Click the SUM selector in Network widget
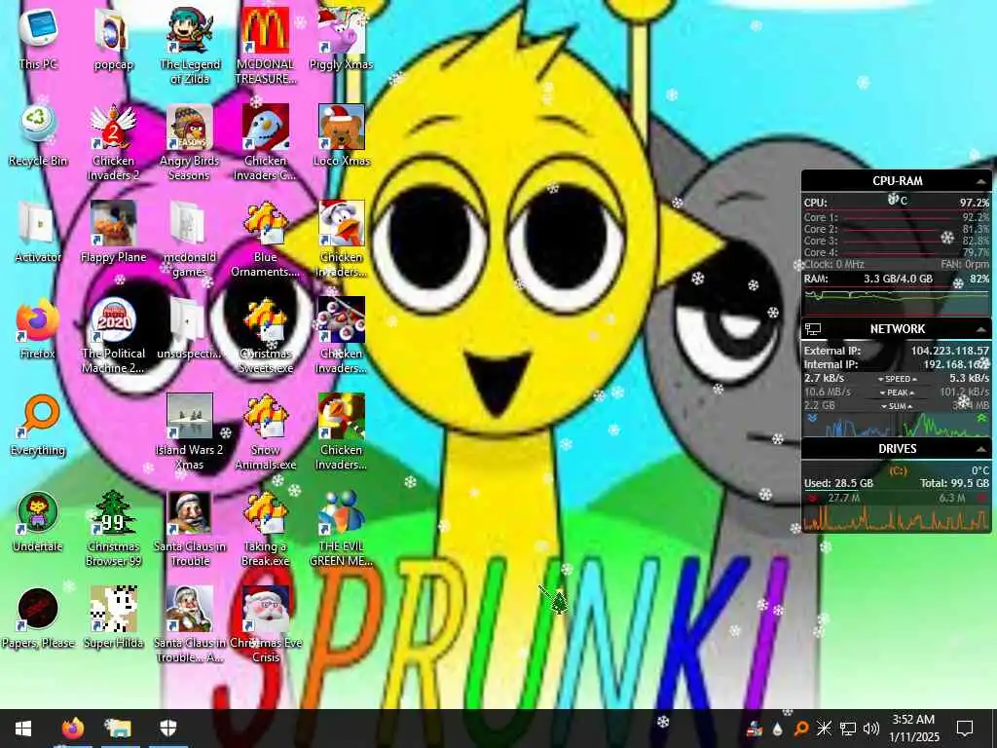997x748 pixels. pos(897,406)
